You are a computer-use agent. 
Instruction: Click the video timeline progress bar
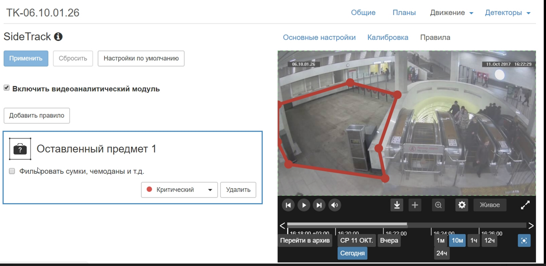tap(407, 225)
